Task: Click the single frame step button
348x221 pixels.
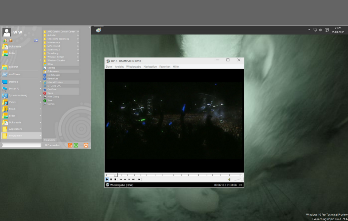Action: click(x=139, y=180)
